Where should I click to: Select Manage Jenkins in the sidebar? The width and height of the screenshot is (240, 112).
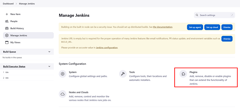pos(18,35)
